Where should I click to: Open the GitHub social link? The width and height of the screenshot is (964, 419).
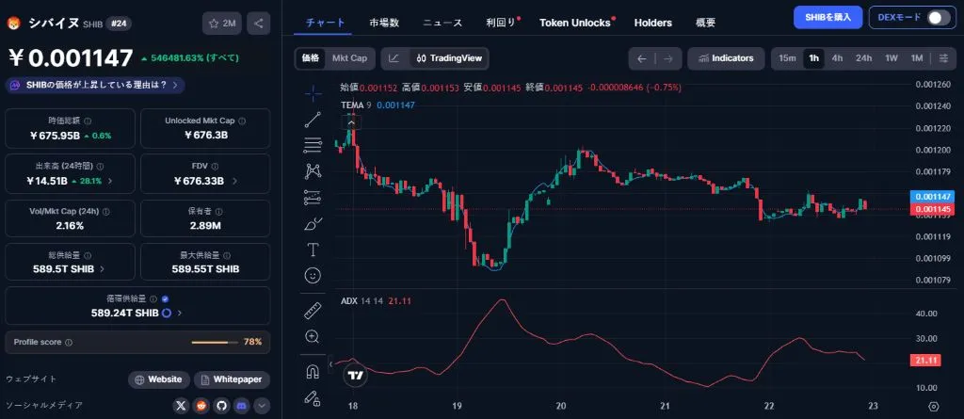point(221,406)
